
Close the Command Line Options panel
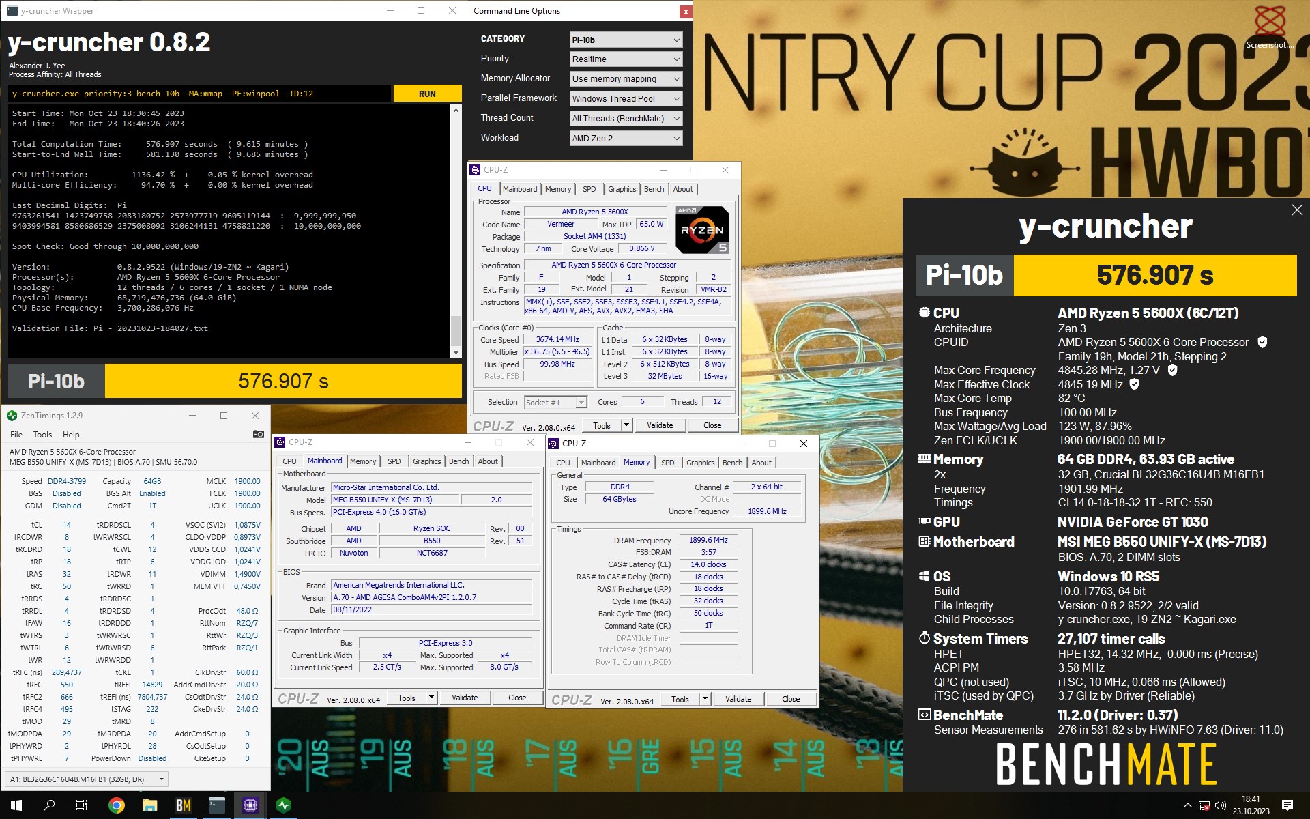(685, 11)
